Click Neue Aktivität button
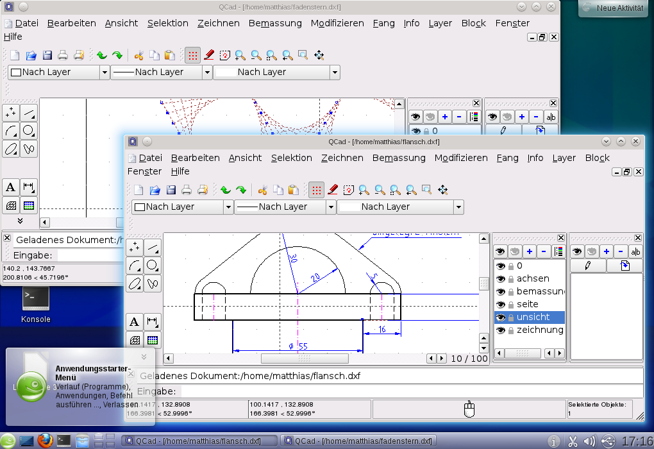654x449 pixels. [x=613, y=8]
